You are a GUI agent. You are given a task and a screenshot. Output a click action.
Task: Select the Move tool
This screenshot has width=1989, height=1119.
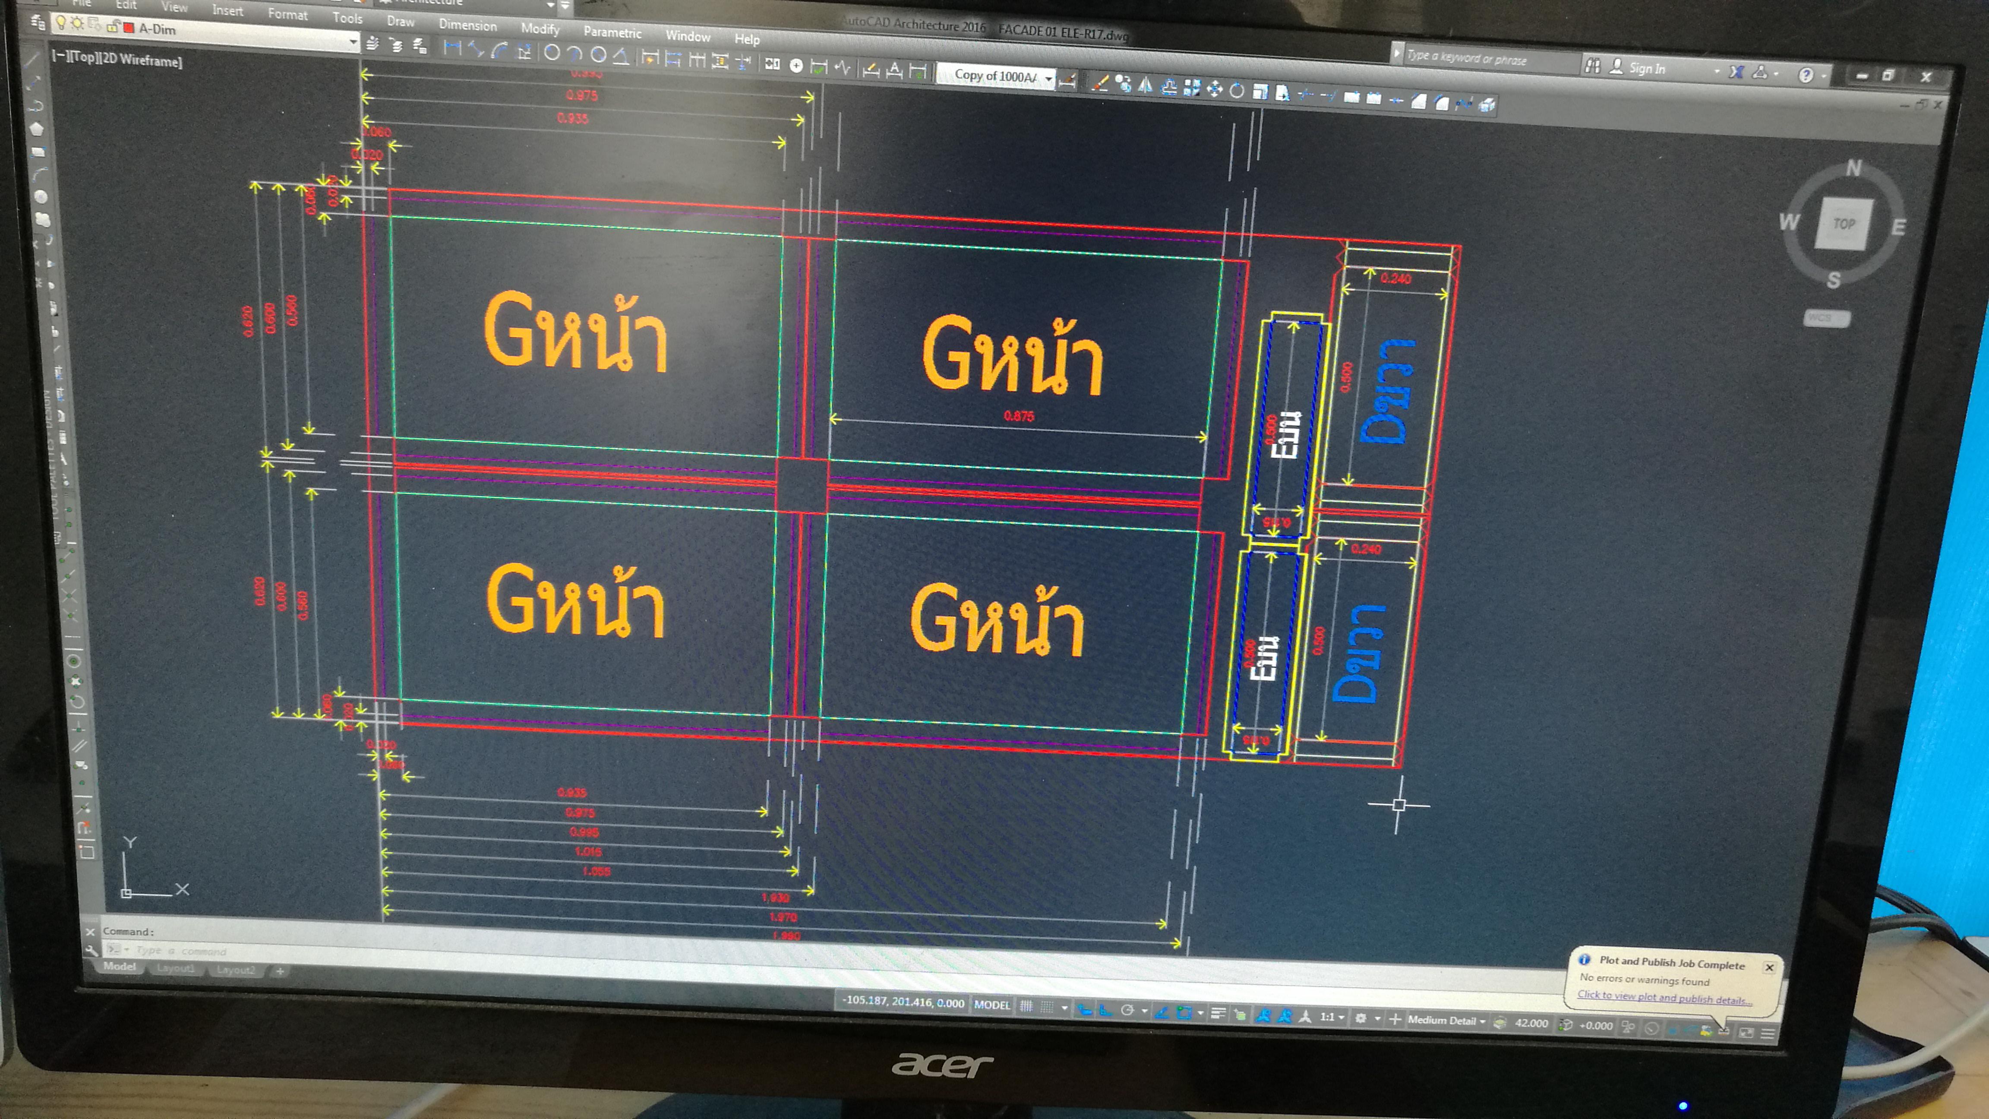(1215, 90)
